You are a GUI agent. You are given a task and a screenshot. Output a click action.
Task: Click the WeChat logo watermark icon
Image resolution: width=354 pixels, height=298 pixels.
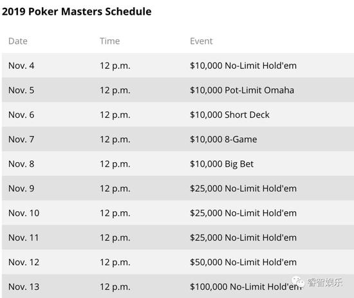[298, 281]
